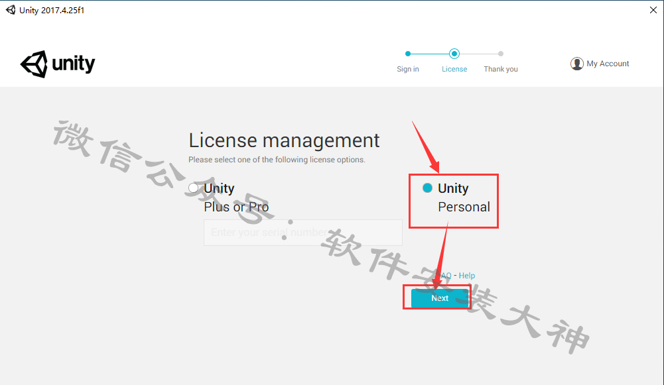Click the Unity logo in header
Screen dimensions: 664x385
tap(58, 64)
